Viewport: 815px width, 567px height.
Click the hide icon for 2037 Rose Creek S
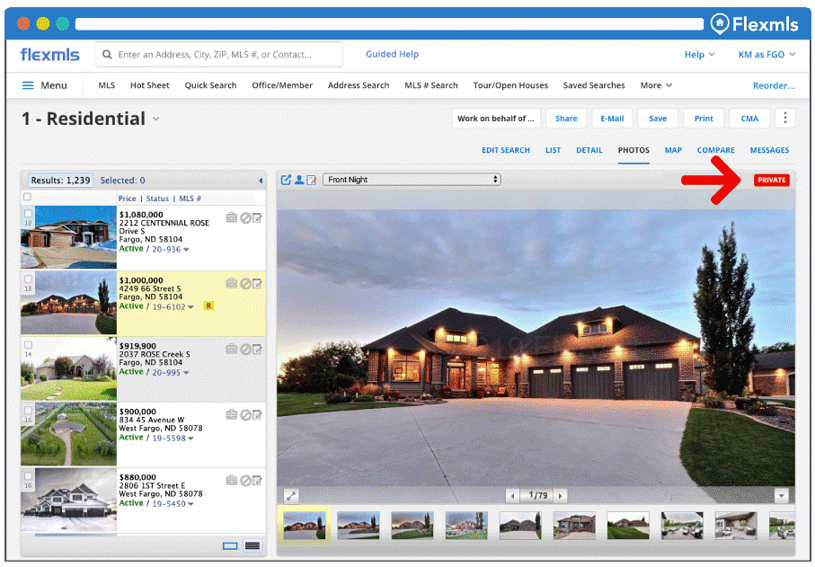click(245, 350)
